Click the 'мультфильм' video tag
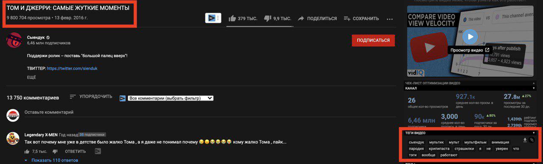This screenshot has width=543, height=164. pyautogui.click(x=475, y=142)
